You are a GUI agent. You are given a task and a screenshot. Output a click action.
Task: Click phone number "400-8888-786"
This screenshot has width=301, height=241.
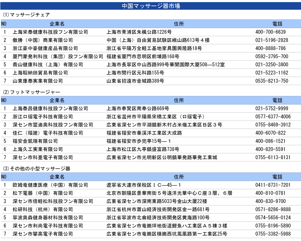pos(271,48)
